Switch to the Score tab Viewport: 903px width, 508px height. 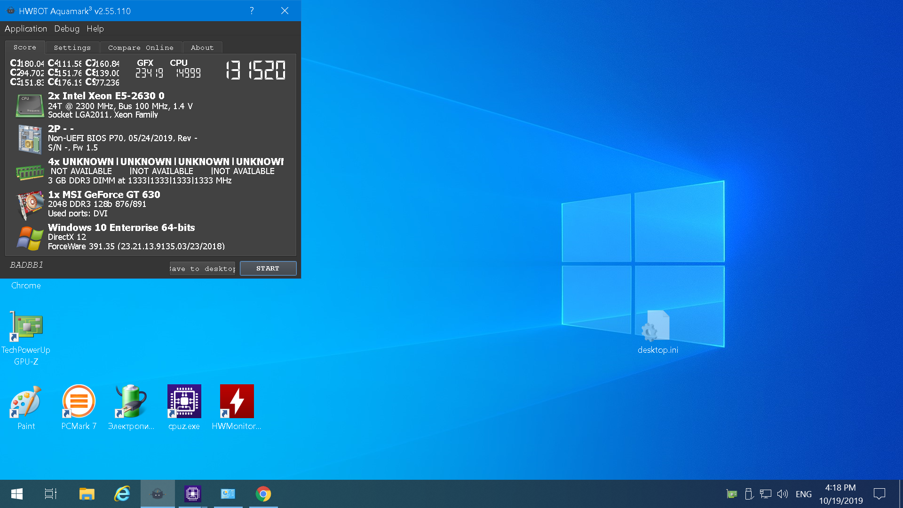(x=25, y=47)
